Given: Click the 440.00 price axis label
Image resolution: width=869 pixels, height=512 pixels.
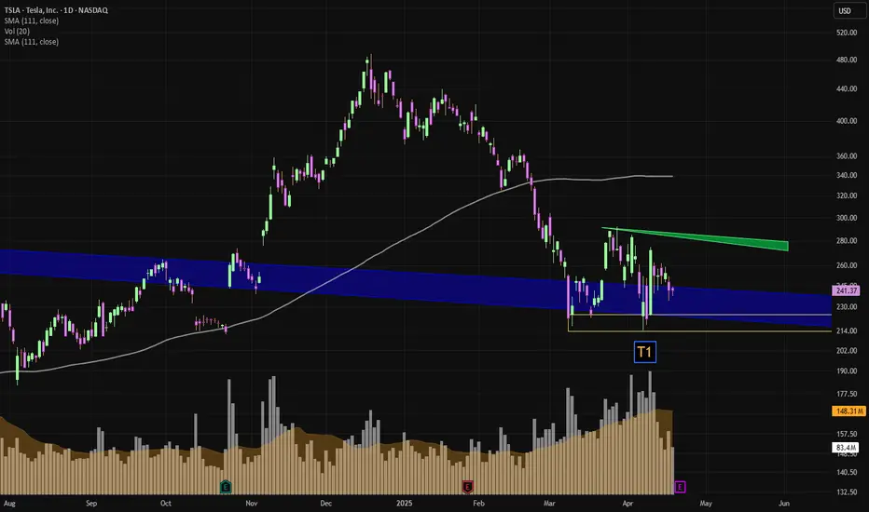Looking at the screenshot, I should (x=847, y=88).
